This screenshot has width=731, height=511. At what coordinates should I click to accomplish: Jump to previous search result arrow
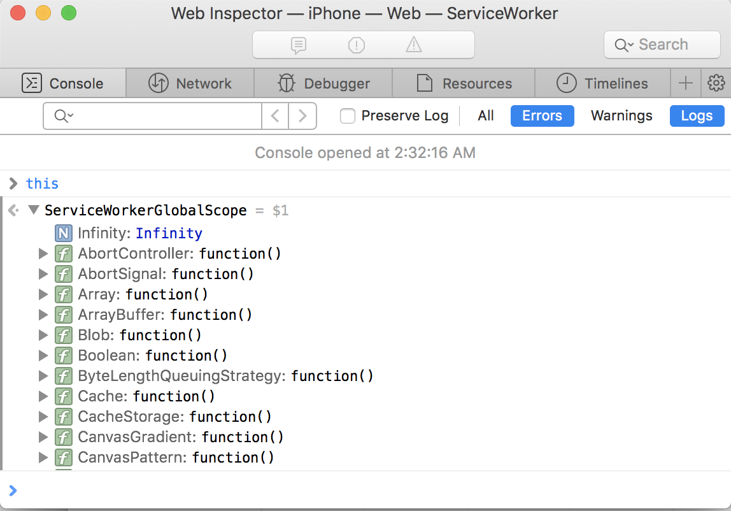(275, 116)
